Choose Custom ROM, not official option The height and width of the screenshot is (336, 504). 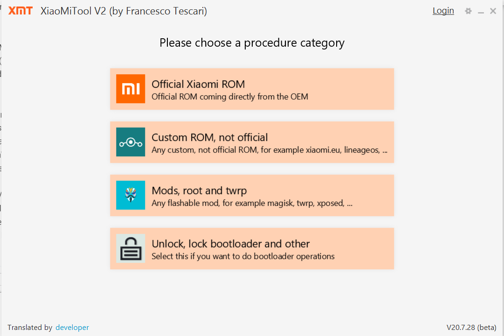[x=210, y=138]
